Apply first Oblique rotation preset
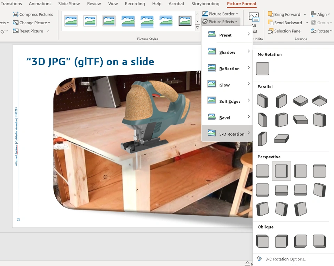334x266 pixels. pos(262,241)
